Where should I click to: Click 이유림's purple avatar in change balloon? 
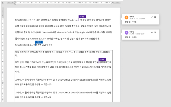(126, 33)
